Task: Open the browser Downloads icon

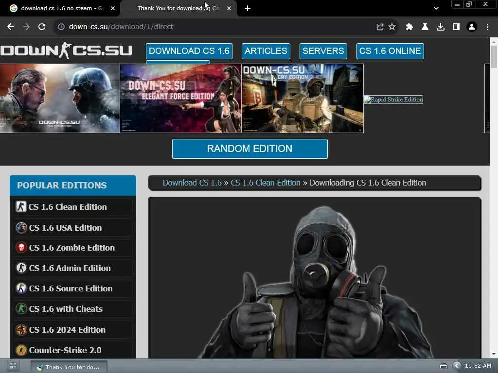Action: point(441,27)
